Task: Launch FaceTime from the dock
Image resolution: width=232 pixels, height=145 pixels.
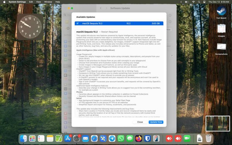Action: pos(187,139)
